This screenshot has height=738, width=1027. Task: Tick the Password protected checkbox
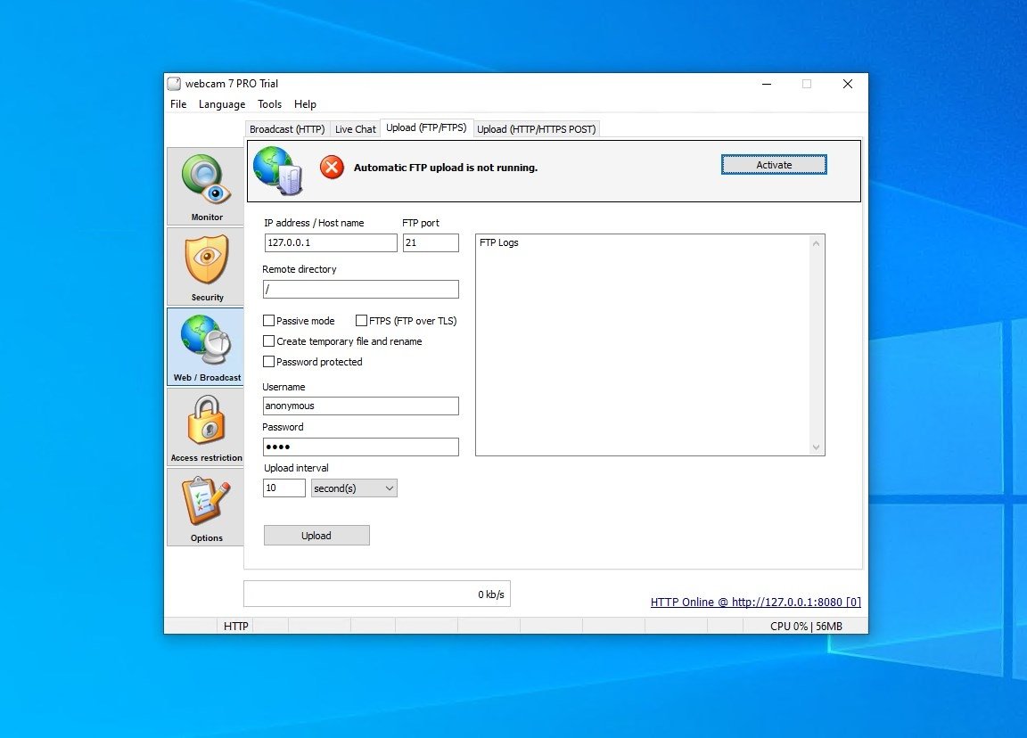(268, 362)
